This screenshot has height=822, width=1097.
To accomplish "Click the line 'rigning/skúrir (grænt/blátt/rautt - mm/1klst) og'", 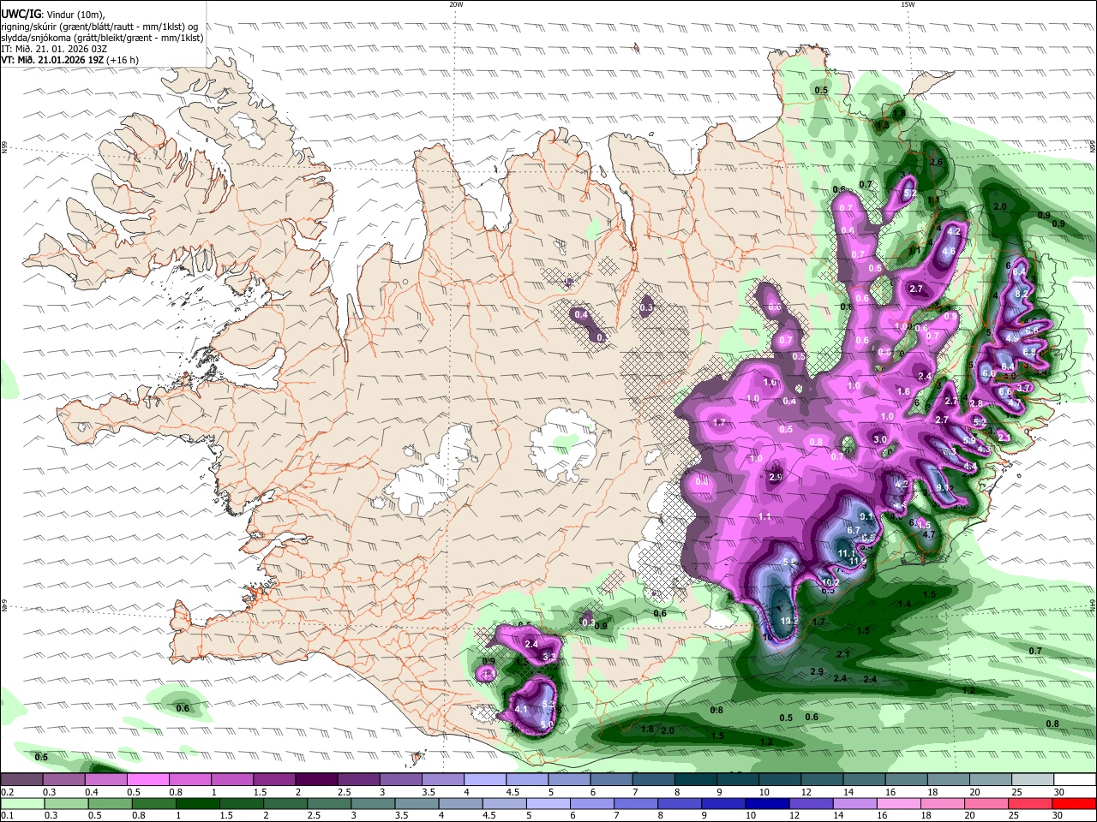I will [x=99, y=27].
